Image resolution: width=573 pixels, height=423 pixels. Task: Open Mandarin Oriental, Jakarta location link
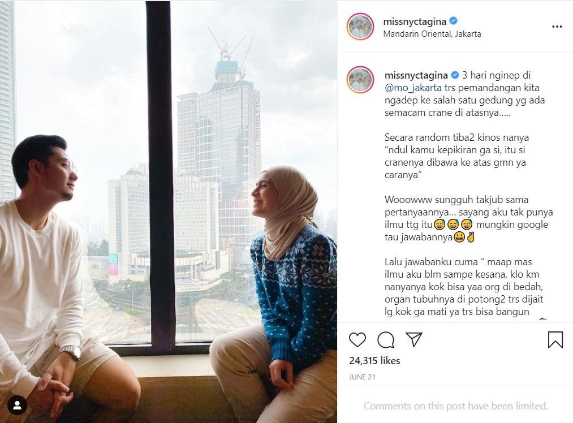pos(432,34)
